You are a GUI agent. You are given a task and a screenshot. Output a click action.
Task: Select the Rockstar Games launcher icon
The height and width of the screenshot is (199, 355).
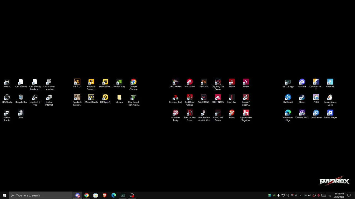pyautogui.click(x=91, y=85)
